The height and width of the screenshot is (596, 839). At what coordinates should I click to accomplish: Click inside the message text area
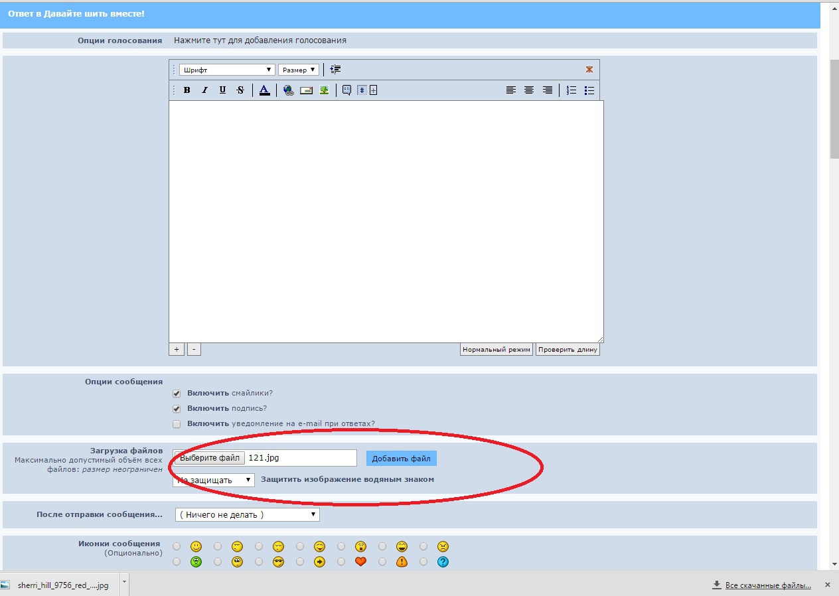point(386,222)
